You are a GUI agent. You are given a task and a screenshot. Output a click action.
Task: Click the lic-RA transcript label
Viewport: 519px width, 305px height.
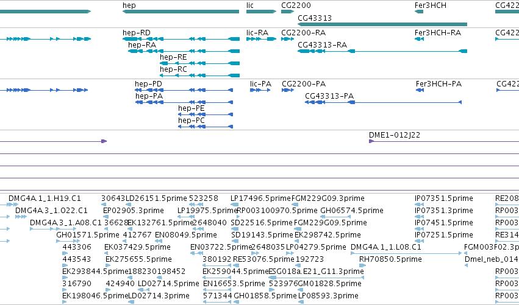257,33
